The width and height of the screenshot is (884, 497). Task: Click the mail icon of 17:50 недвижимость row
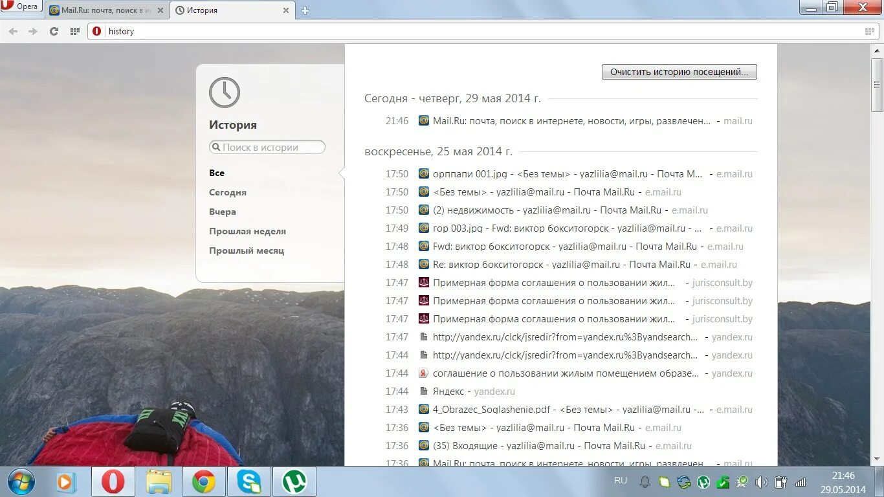[x=424, y=210]
